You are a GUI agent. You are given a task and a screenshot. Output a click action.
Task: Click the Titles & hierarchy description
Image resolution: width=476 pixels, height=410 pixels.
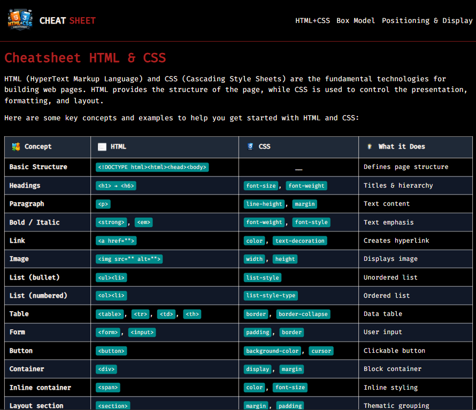(x=398, y=185)
